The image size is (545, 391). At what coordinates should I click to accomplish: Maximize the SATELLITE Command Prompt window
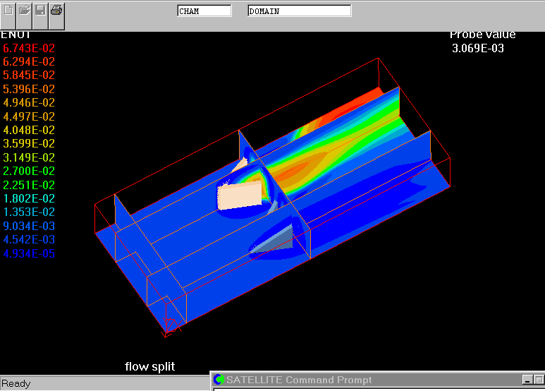click(539, 380)
